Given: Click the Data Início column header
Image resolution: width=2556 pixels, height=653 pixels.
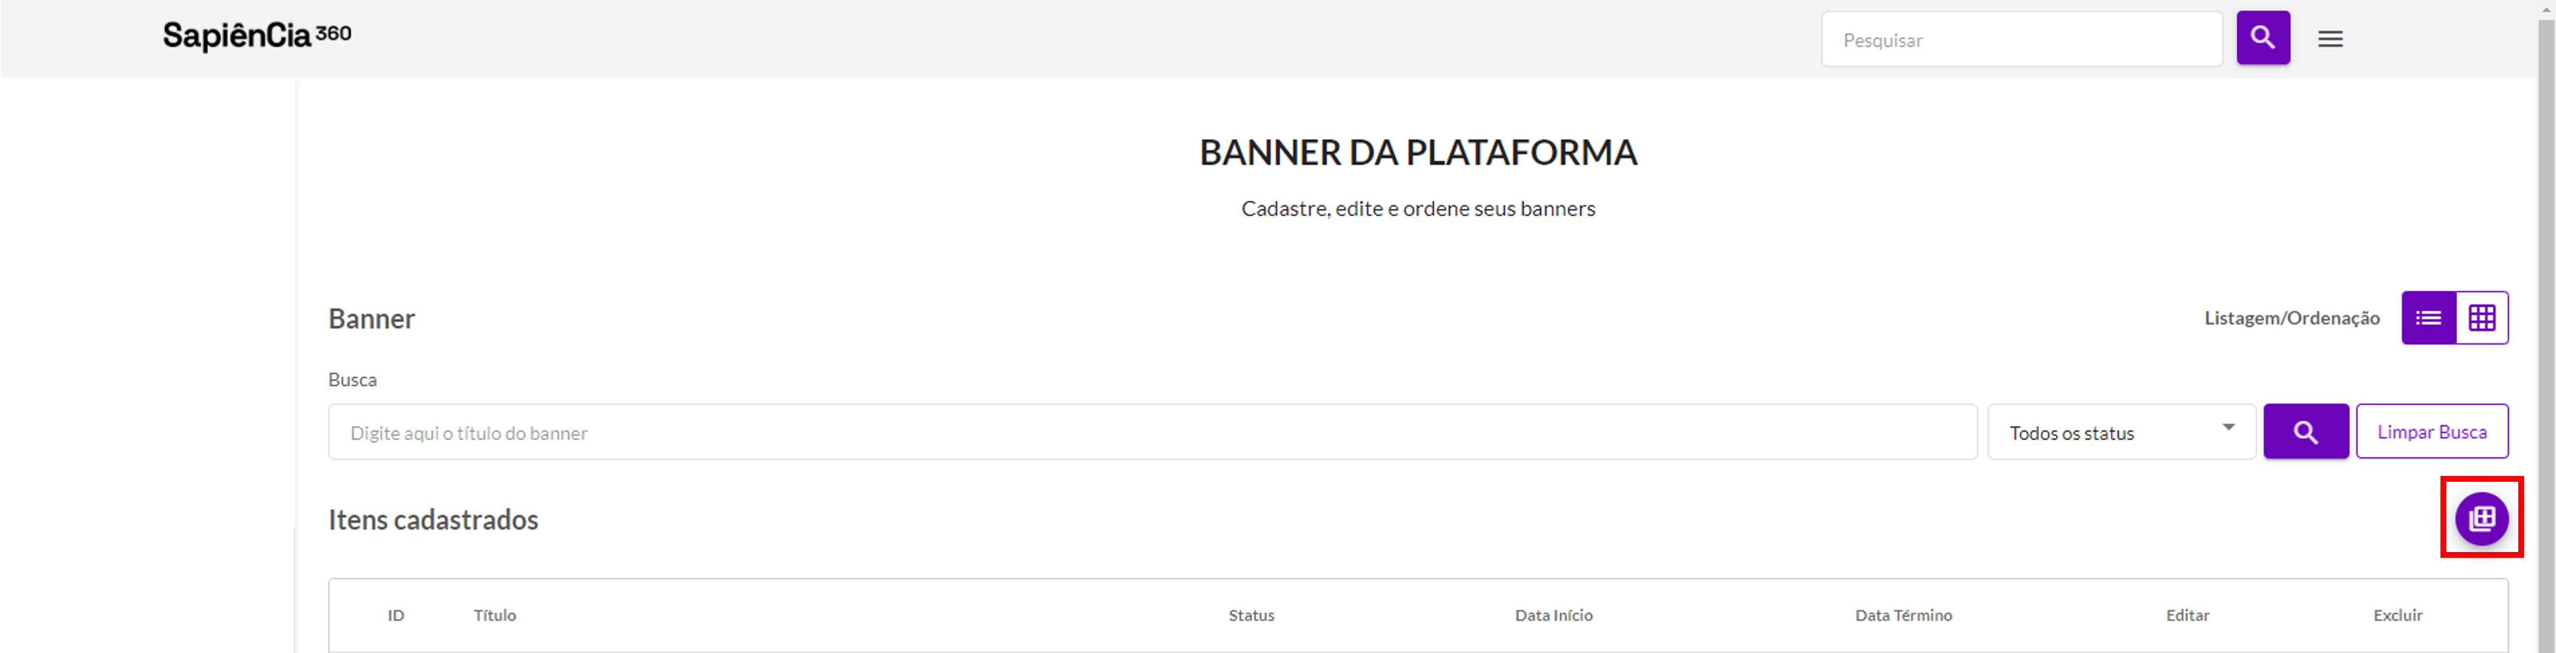Looking at the screenshot, I should 1554,615.
